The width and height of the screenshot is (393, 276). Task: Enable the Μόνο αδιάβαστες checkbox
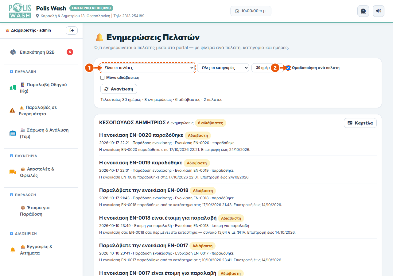[x=103, y=78]
